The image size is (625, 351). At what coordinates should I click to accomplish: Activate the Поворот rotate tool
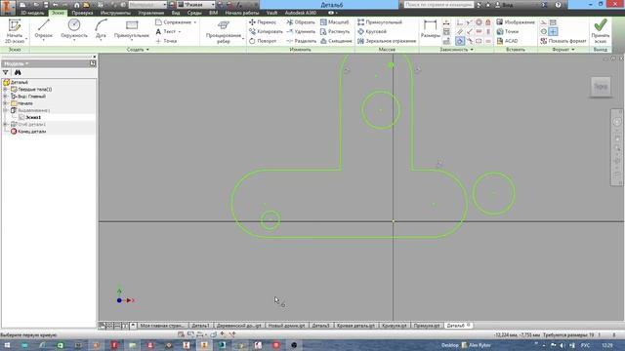pos(263,41)
